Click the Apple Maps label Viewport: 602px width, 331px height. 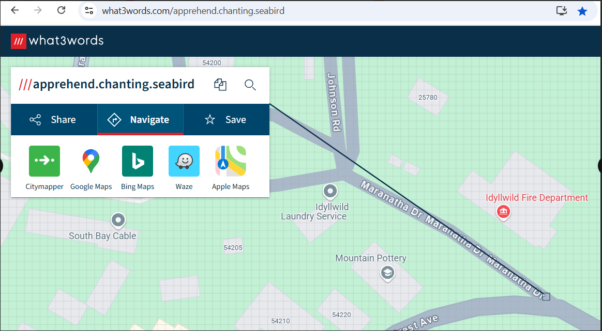tap(231, 187)
